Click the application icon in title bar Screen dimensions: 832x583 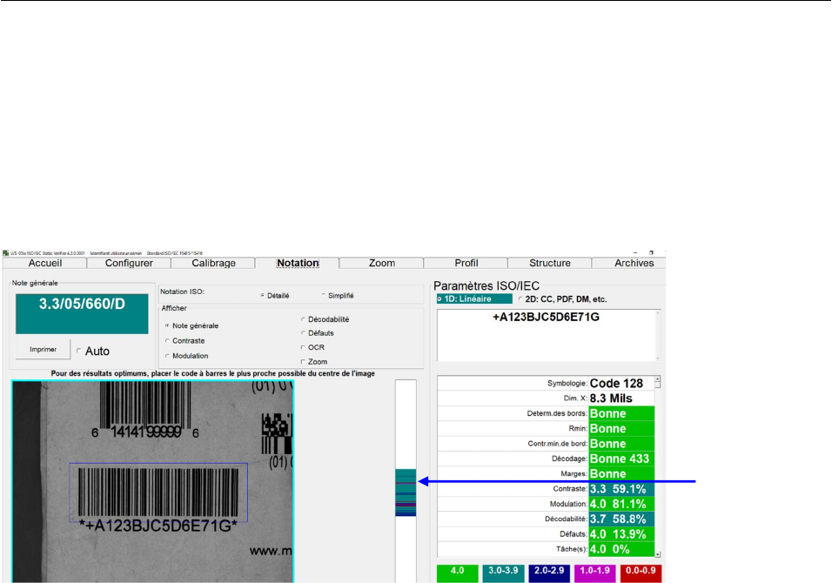[x=5, y=253]
